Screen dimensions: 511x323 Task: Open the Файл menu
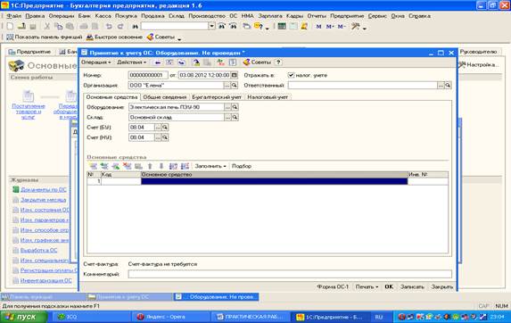(14, 16)
